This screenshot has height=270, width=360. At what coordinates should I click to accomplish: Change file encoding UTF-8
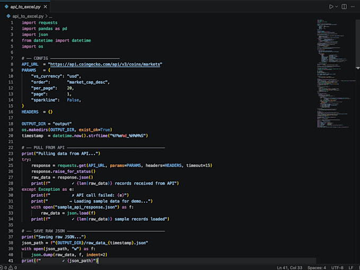(337, 268)
